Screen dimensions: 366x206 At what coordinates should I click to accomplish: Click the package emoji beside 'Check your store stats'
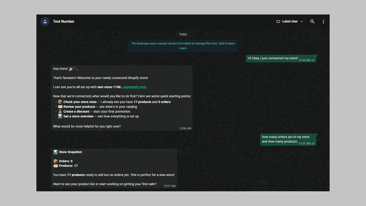coord(60,102)
